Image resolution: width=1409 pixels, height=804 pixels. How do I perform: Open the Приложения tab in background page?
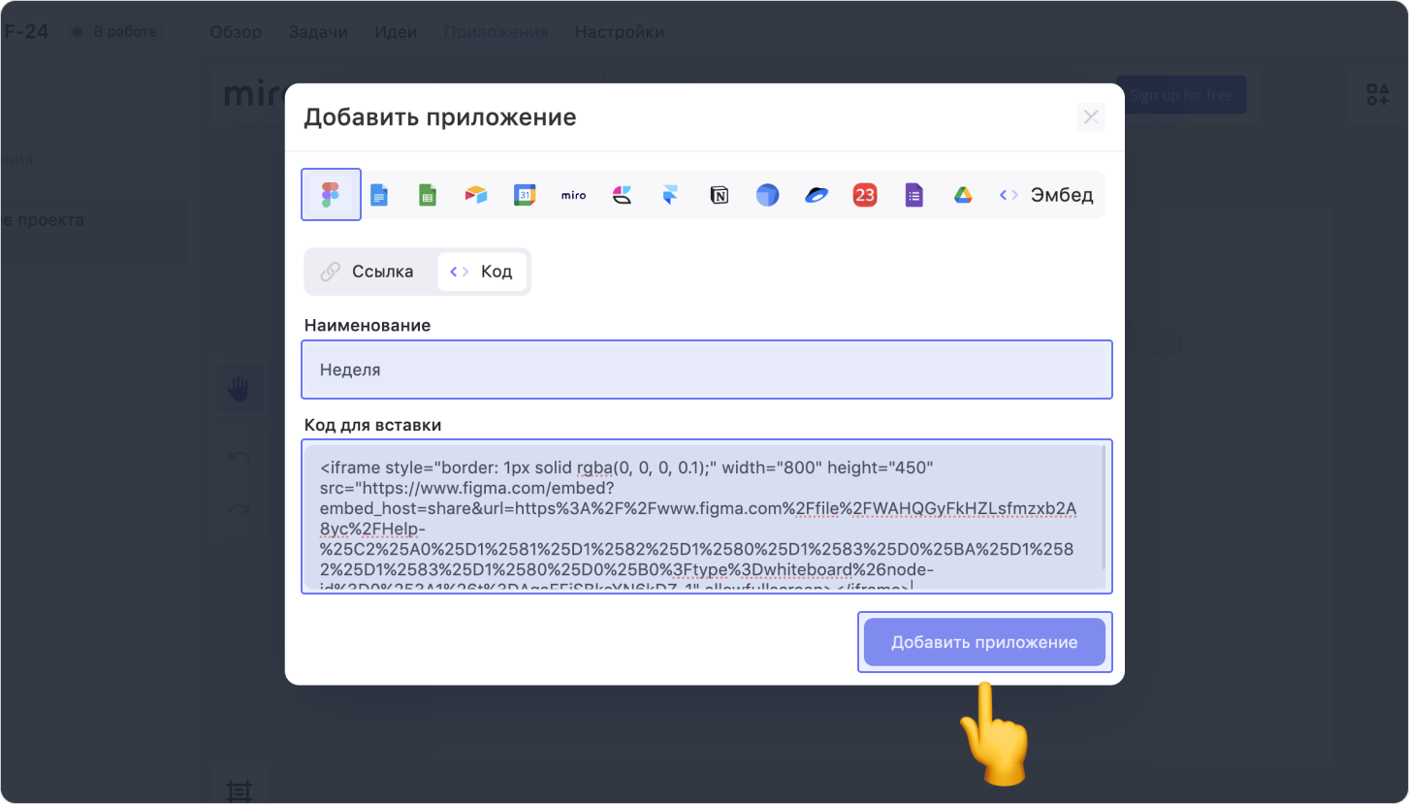[496, 32]
